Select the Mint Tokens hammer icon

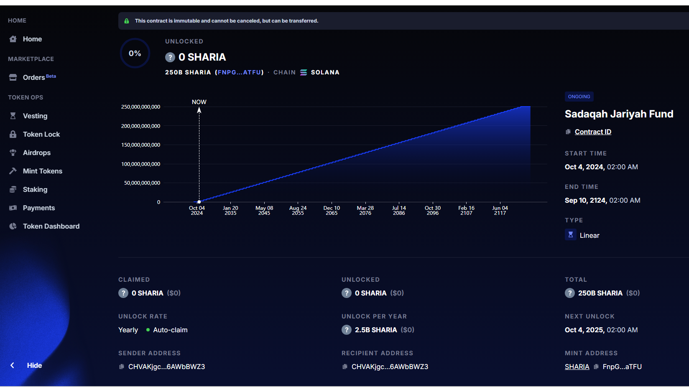13,171
